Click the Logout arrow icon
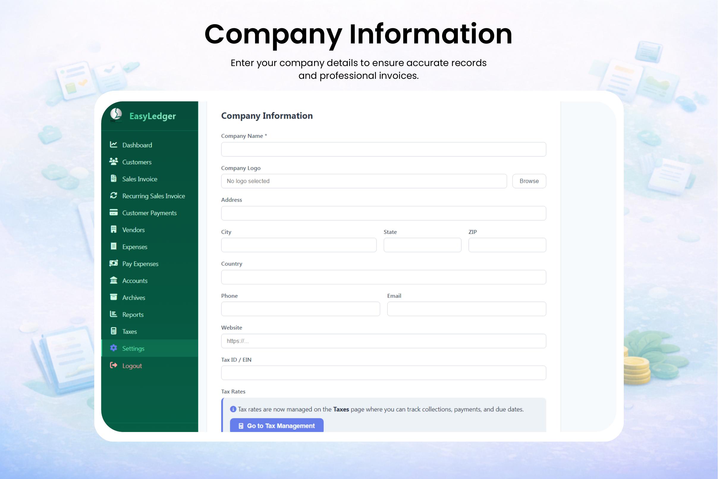The height and width of the screenshot is (479, 718). 114,365
